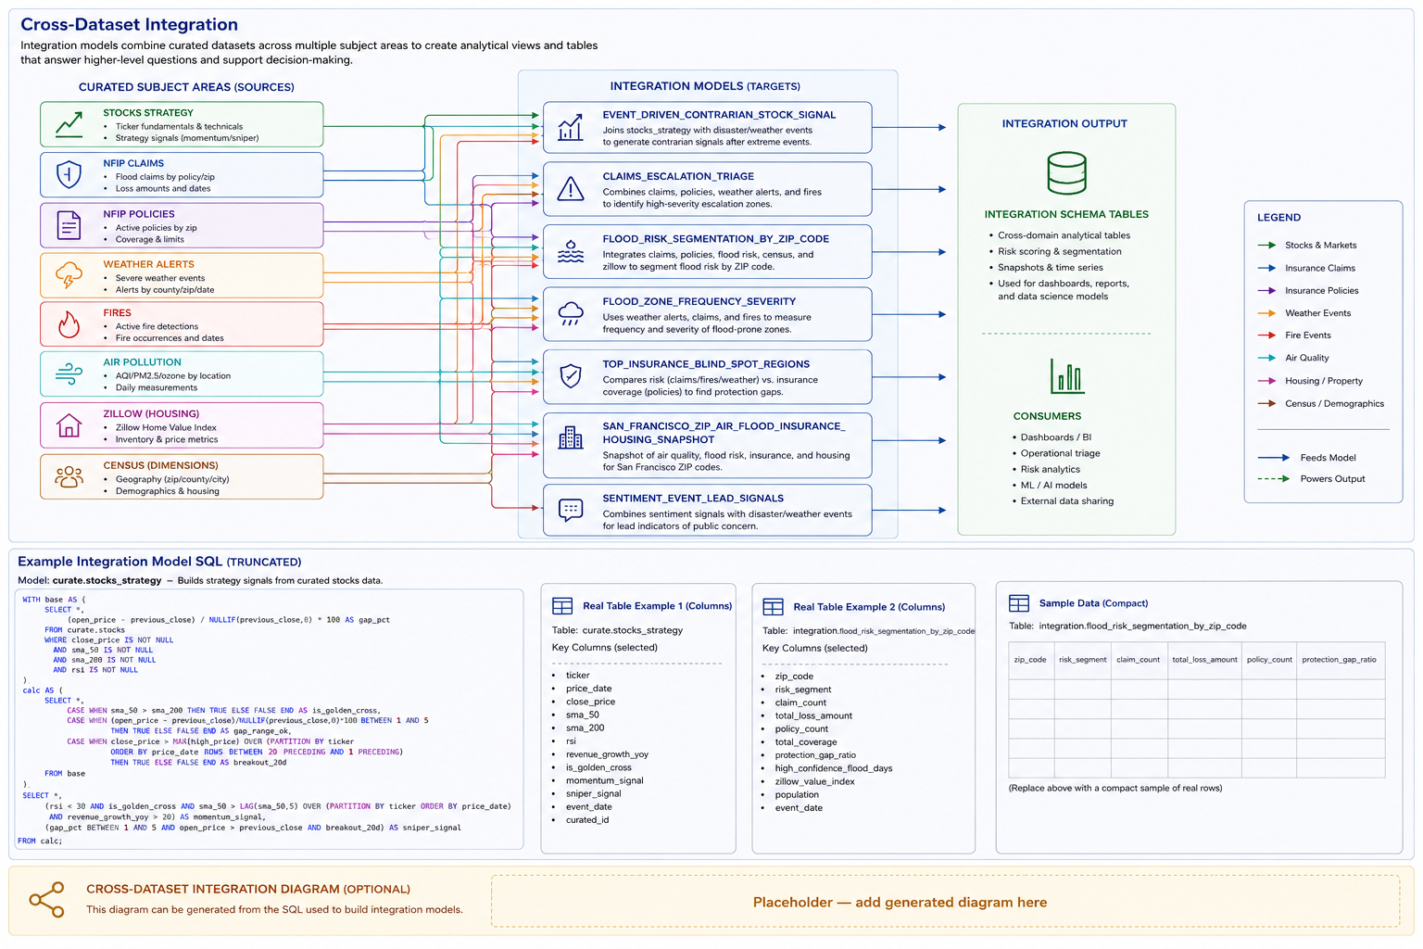The height and width of the screenshot is (949, 1423).
Task: Click the Census / Demographics legend label
Action: pos(1334,404)
